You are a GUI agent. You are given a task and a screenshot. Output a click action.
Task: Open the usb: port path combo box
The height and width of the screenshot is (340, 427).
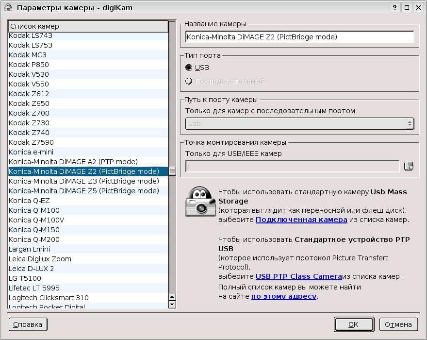[299, 123]
